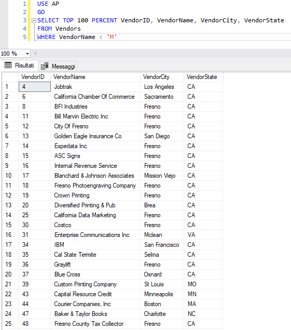291x330 pixels.
Task: Select the Boston city cell
Action: 162,305
